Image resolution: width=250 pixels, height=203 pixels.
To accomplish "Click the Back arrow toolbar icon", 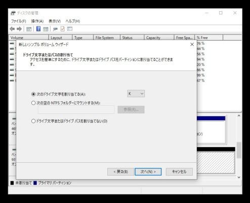I will pos(12,29).
